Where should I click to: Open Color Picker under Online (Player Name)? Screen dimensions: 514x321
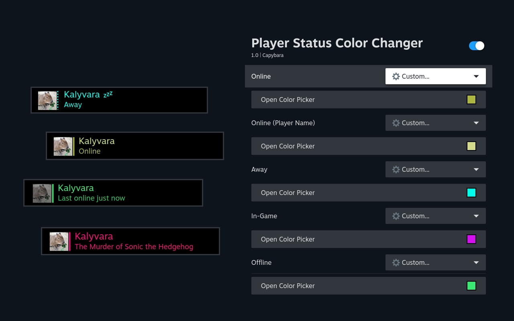pos(369,146)
